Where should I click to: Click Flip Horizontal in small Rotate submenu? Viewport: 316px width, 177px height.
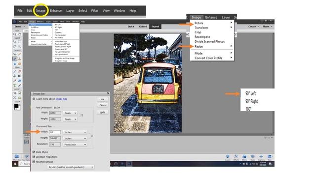pos(60,35)
